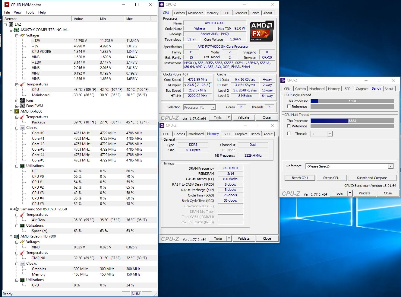Image resolution: width=401 pixels, height=297 pixels.
Task: Click the Sensor column header
Action: [37, 19]
